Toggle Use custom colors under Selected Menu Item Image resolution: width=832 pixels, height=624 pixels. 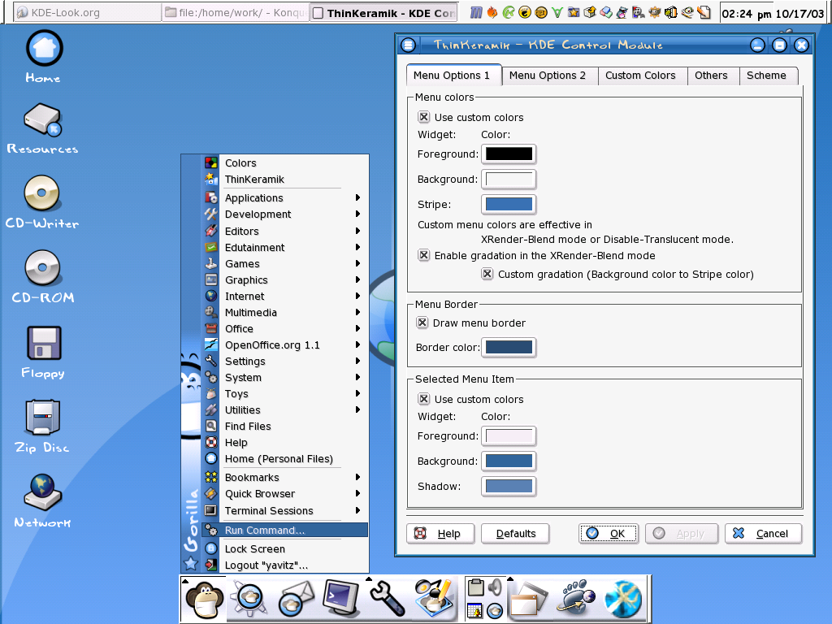point(423,398)
